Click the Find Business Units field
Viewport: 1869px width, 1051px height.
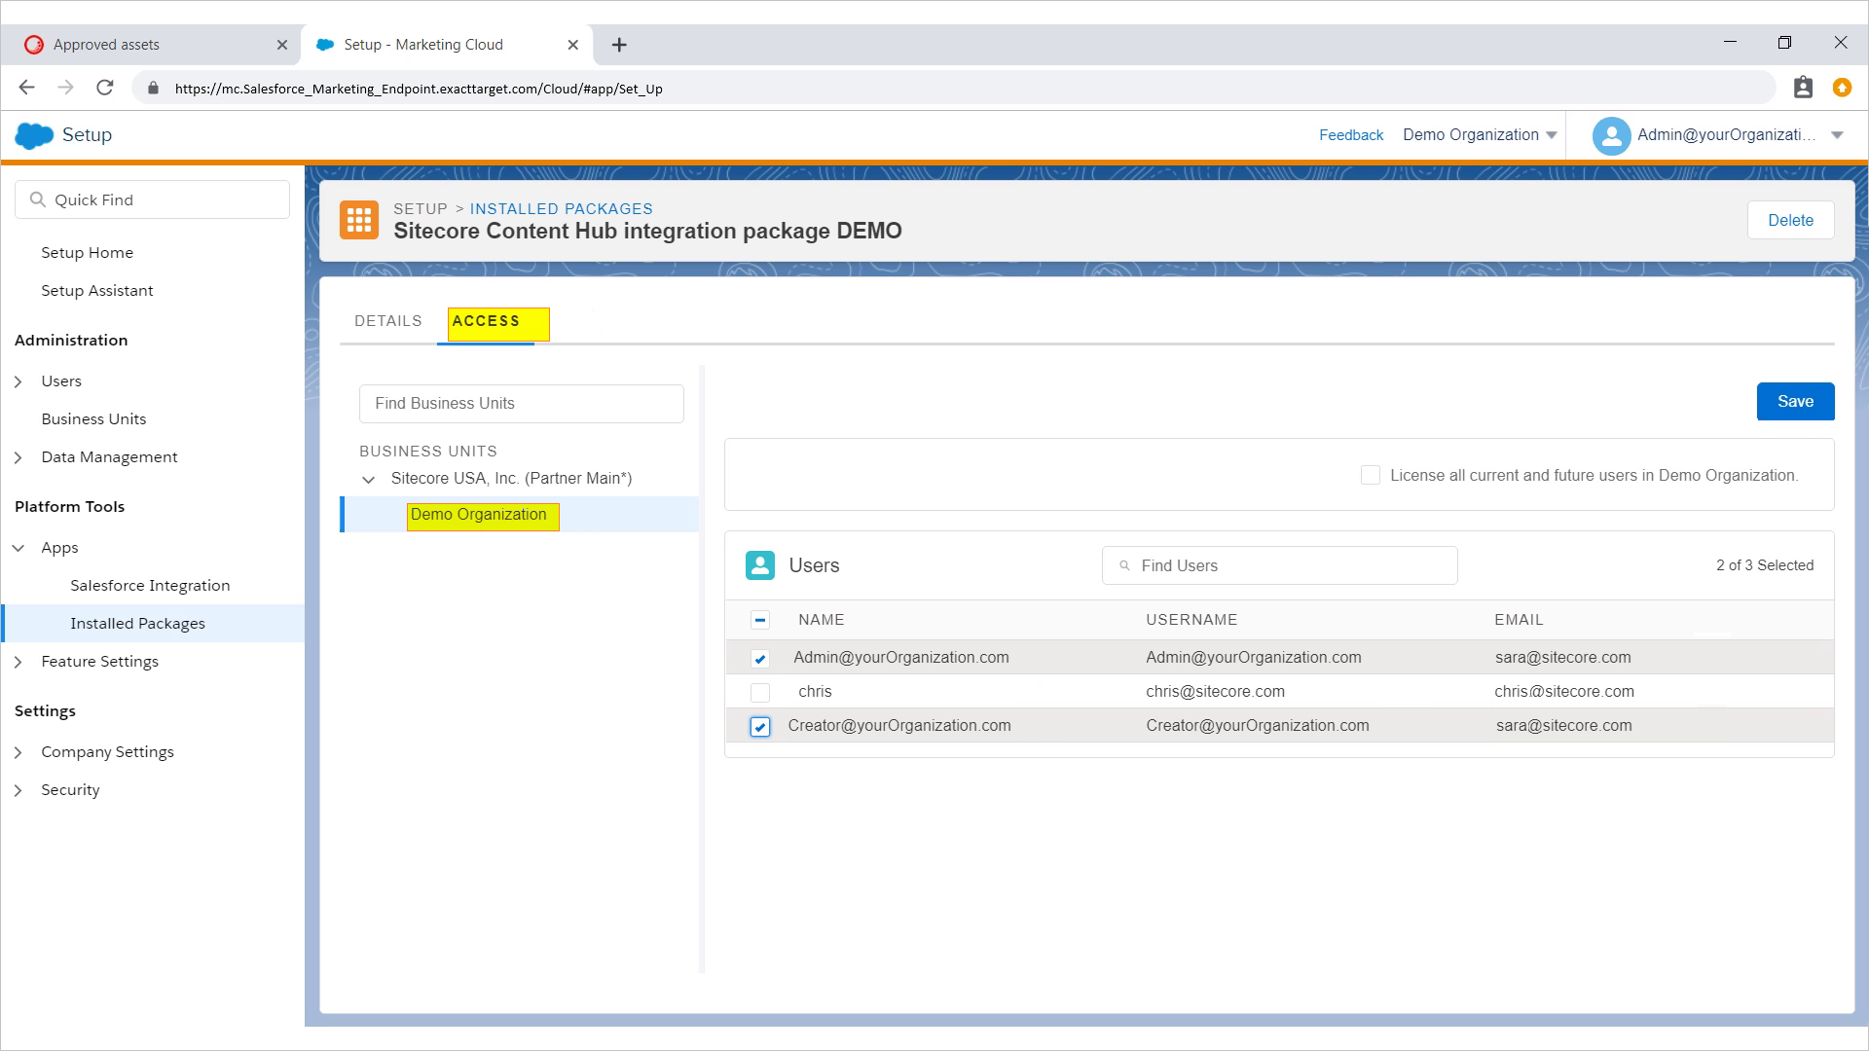(x=521, y=404)
